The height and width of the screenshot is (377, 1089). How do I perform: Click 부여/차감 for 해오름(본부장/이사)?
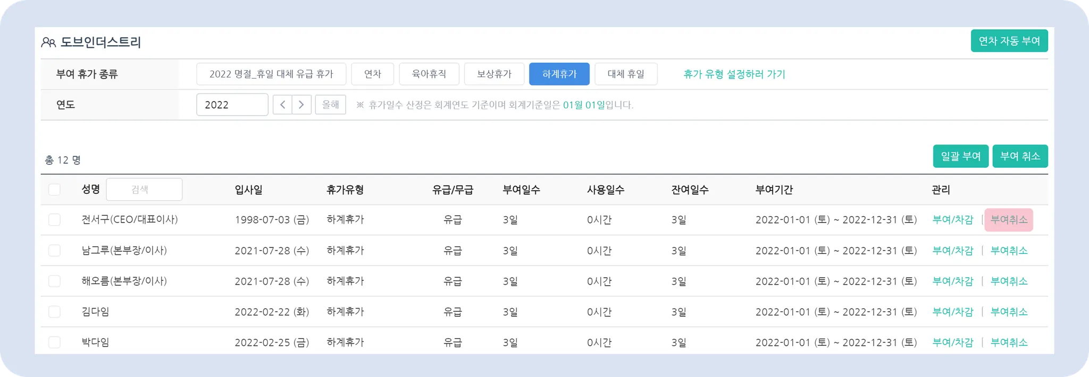953,281
